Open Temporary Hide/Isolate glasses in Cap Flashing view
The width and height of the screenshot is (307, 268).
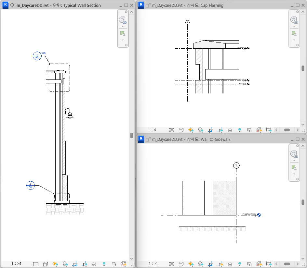(x=230, y=130)
